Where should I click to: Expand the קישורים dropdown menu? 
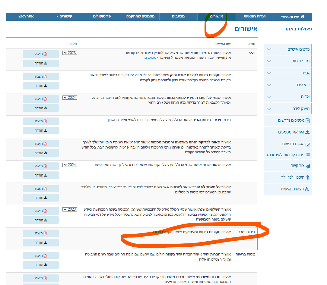64,17
